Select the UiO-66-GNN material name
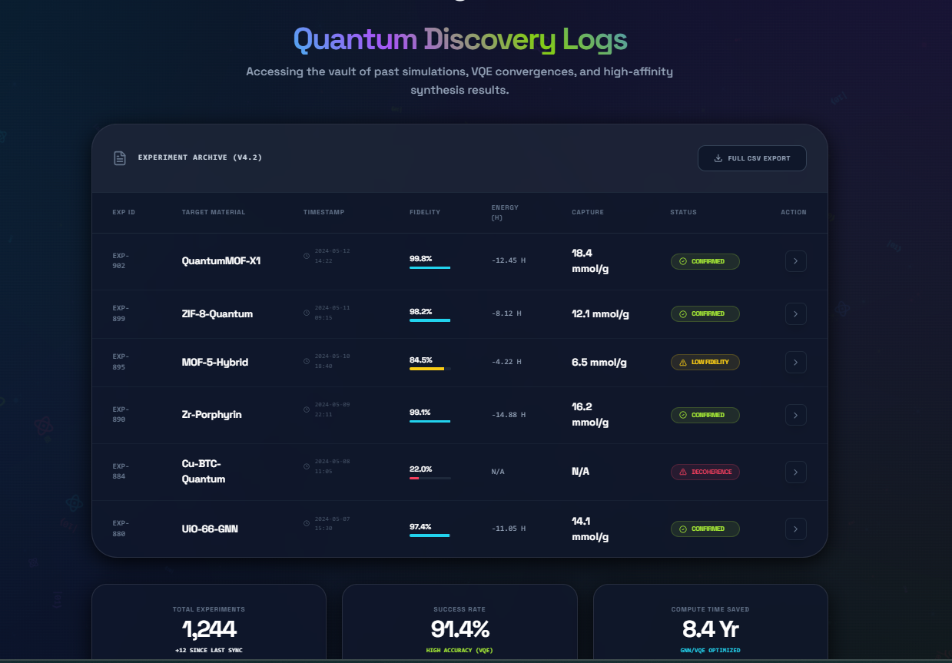Image resolution: width=952 pixels, height=663 pixels. (x=210, y=529)
